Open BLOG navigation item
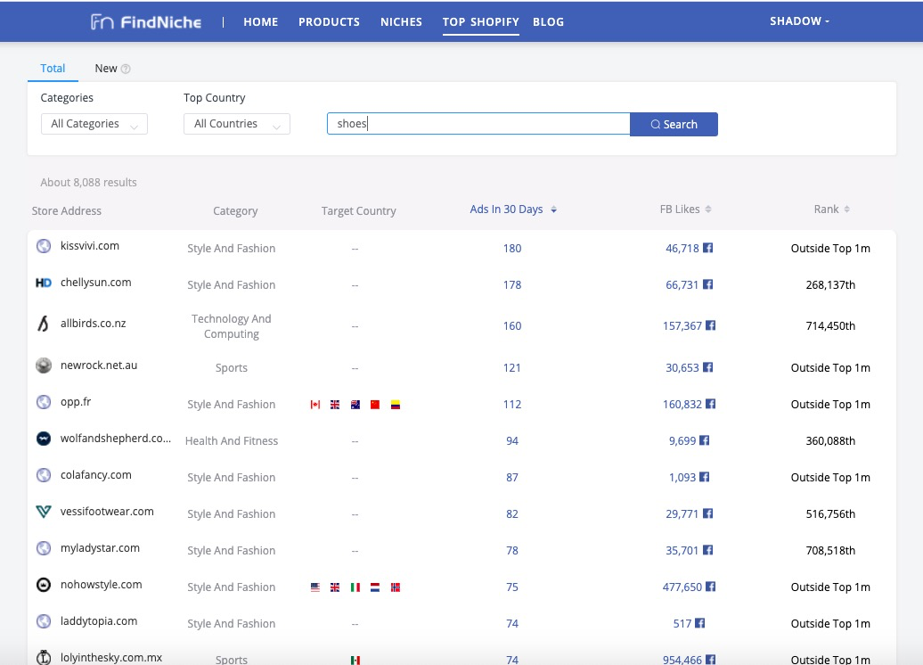The image size is (923, 665). (x=548, y=21)
